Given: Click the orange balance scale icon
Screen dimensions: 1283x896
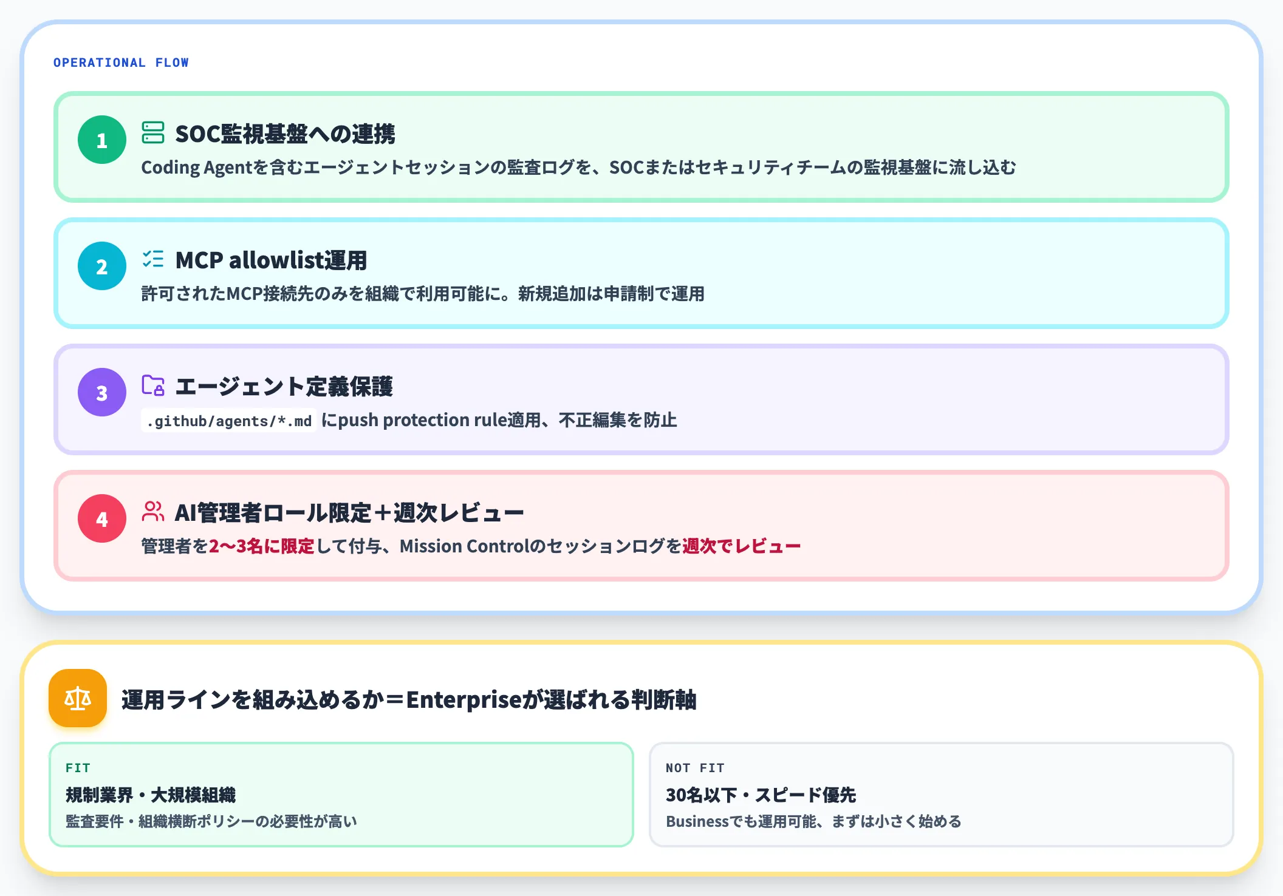Looking at the screenshot, I should pyautogui.click(x=78, y=698).
